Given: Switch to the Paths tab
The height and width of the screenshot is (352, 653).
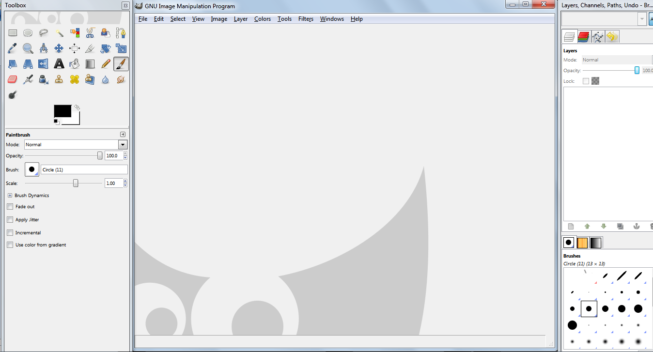Looking at the screenshot, I should coord(598,36).
